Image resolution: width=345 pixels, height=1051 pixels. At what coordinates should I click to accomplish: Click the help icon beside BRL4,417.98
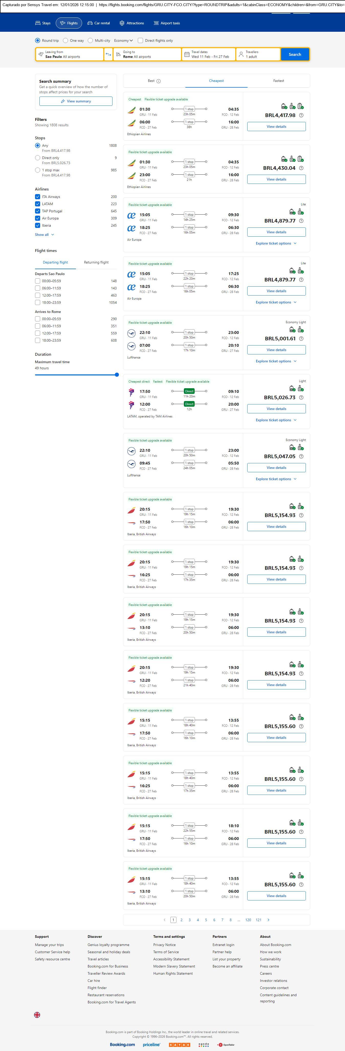pos(301,115)
